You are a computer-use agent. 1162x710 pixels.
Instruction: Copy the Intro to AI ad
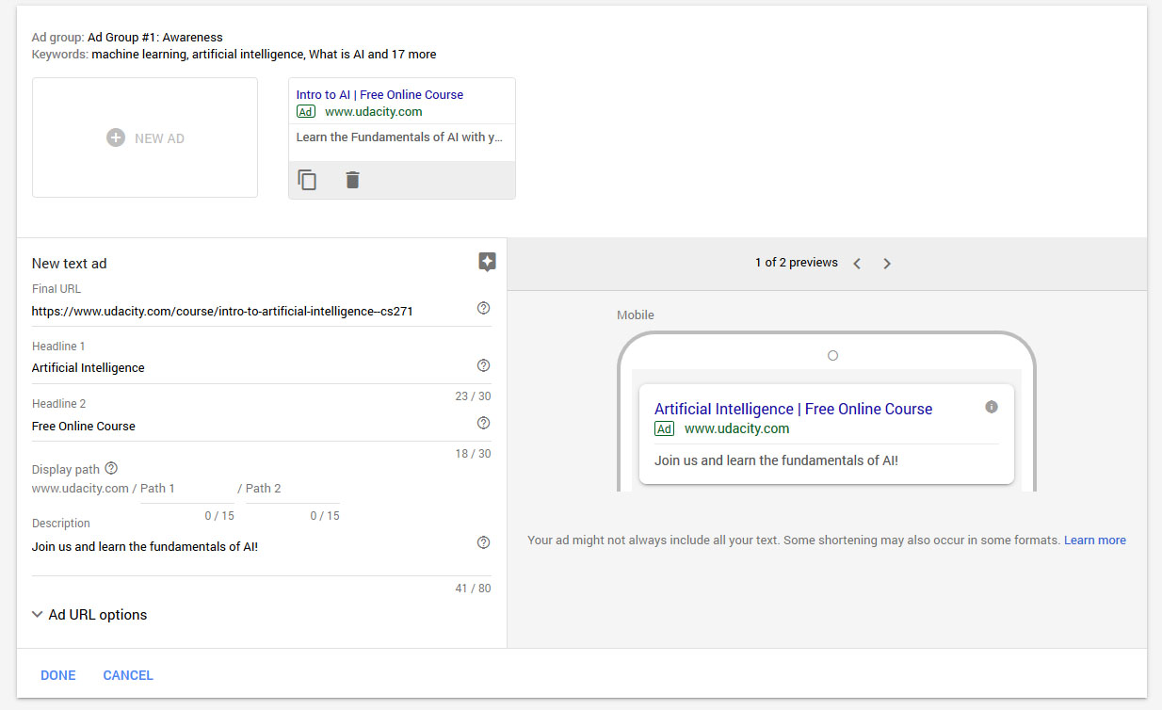[307, 180]
